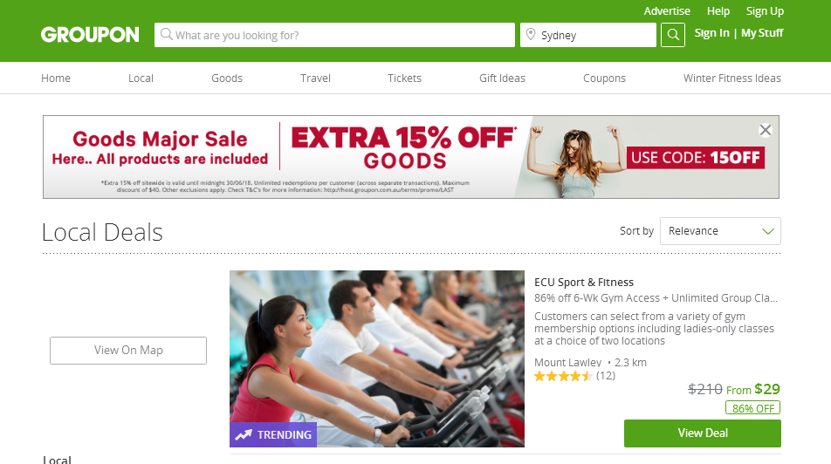
Task: Open the Sort by Relevance dropdown
Action: [x=719, y=231]
